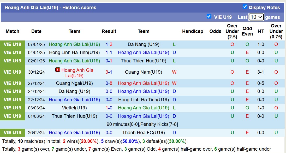Disable the VIE U19 filter checkbox
The width and height of the screenshot is (286, 153).
(x=209, y=16)
